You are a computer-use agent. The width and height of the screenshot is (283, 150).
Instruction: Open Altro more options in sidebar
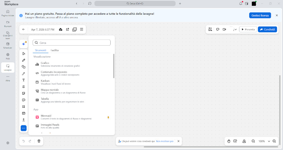(8, 78)
